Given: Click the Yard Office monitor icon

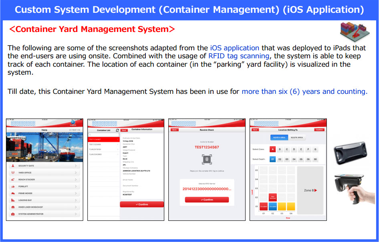Looking at the screenshot, I should click(13, 173).
